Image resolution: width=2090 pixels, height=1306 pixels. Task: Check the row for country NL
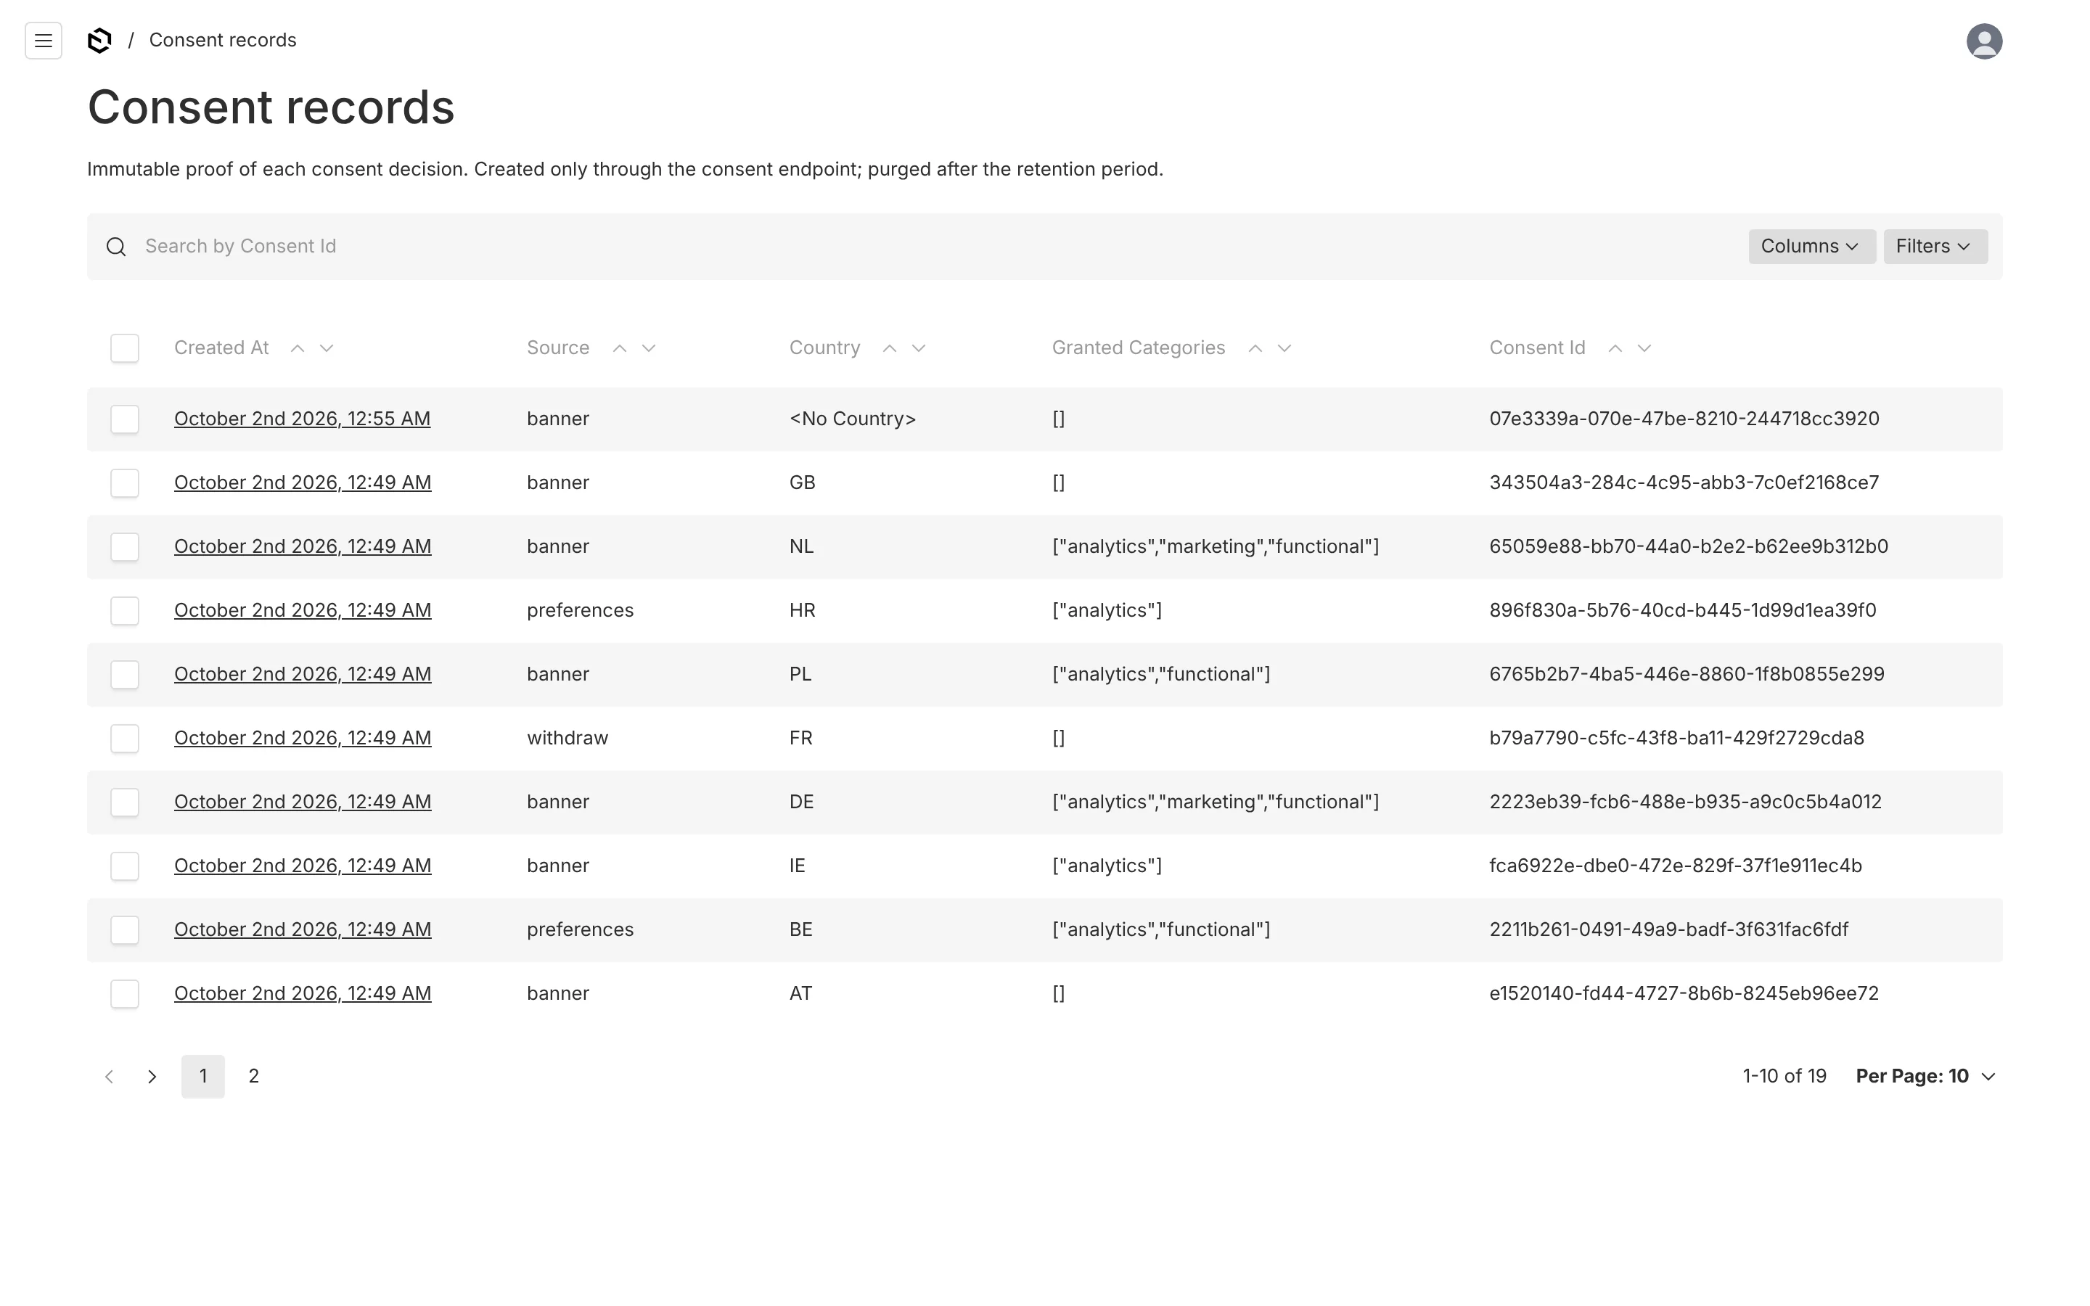pos(124,547)
